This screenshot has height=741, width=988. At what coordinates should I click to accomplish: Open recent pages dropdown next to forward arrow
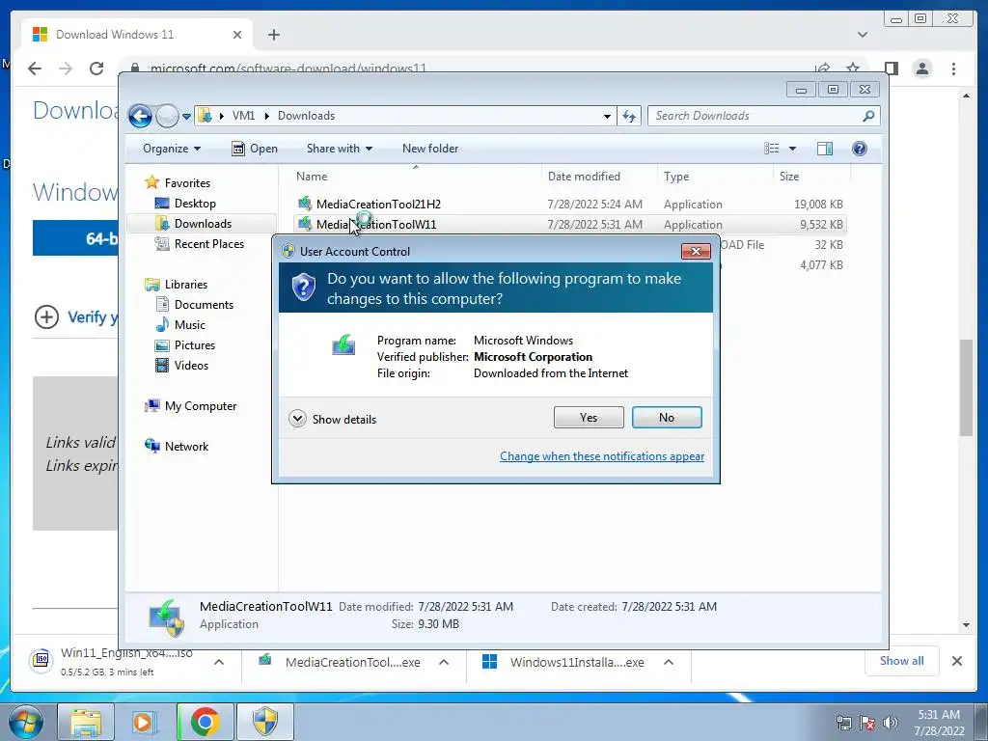click(x=186, y=117)
